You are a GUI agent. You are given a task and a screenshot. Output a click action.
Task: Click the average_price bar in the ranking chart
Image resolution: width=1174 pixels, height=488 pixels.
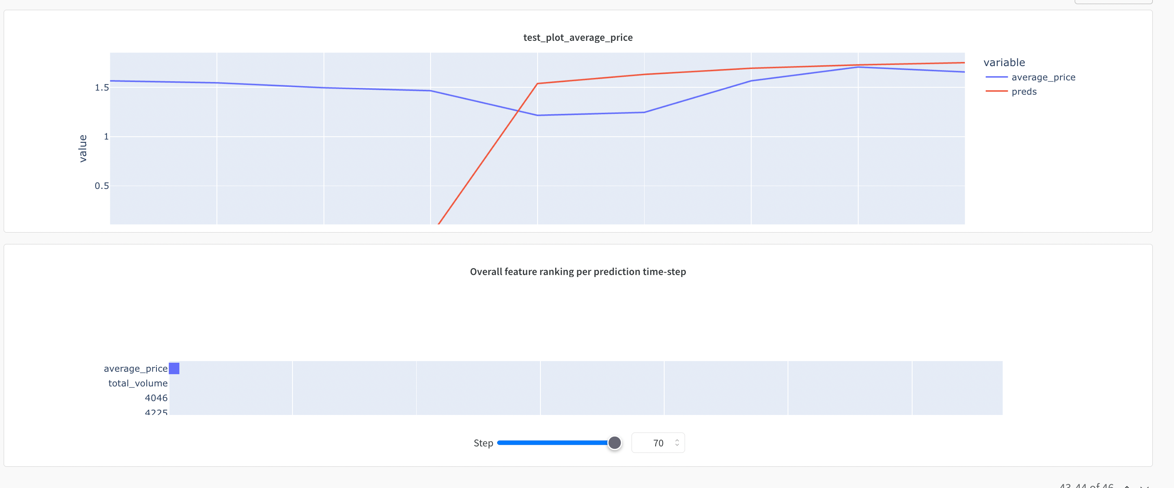174,368
